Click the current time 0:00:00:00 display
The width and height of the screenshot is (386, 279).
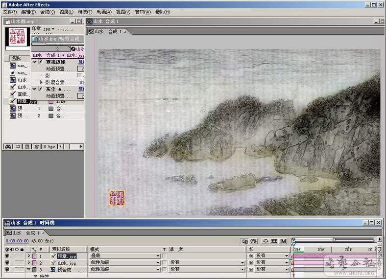[17, 241]
